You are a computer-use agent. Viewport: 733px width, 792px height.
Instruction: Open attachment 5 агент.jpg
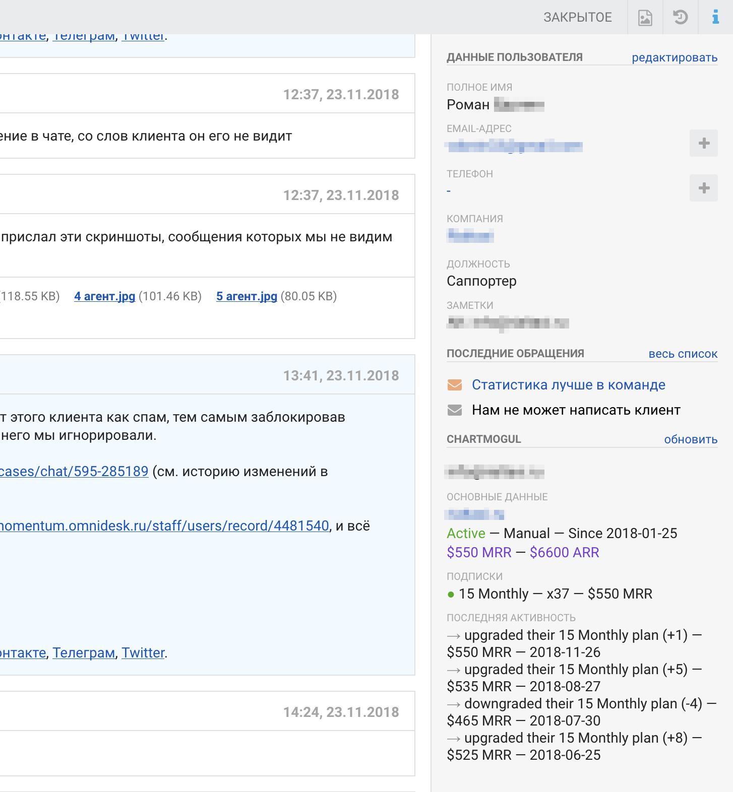(247, 296)
